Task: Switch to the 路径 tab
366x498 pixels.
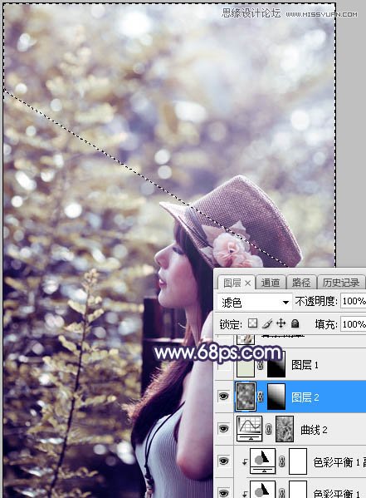Action: tap(301, 283)
